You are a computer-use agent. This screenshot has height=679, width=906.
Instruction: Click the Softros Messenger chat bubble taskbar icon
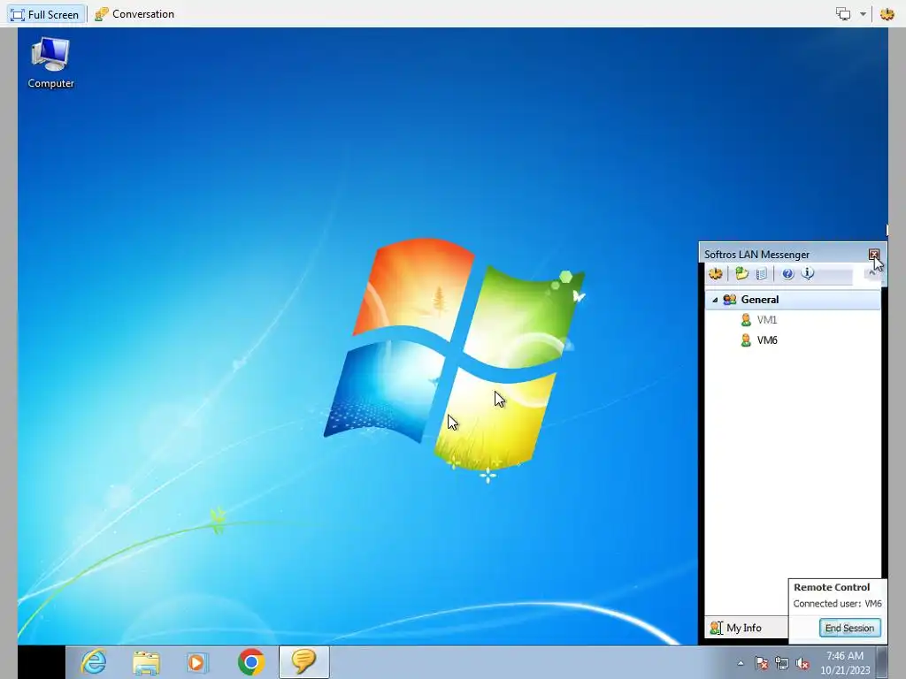click(x=304, y=661)
